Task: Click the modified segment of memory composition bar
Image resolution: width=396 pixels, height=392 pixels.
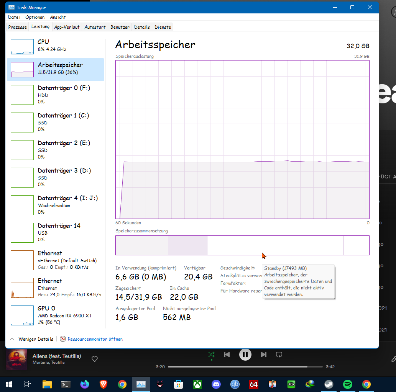Action: pyautogui.click(x=187, y=245)
